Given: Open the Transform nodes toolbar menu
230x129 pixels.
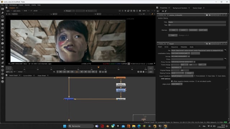Looking at the screenshot, I should (3, 39).
